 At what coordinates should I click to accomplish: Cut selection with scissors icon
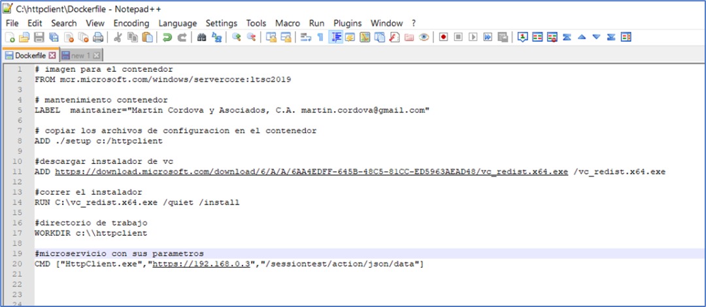click(118, 38)
